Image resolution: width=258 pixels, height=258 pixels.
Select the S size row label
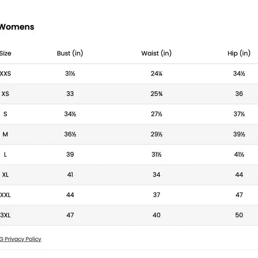click(x=5, y=114)
